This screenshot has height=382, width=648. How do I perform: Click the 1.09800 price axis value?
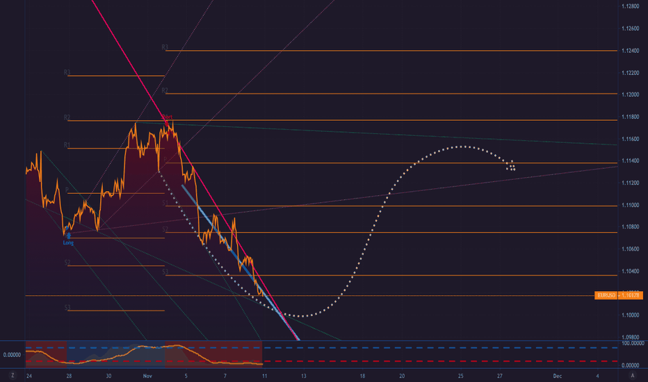coord(630,337)
